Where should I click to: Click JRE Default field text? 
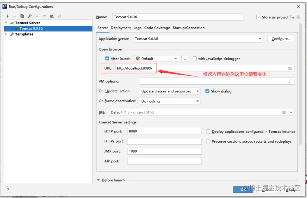tap(132, 112)
